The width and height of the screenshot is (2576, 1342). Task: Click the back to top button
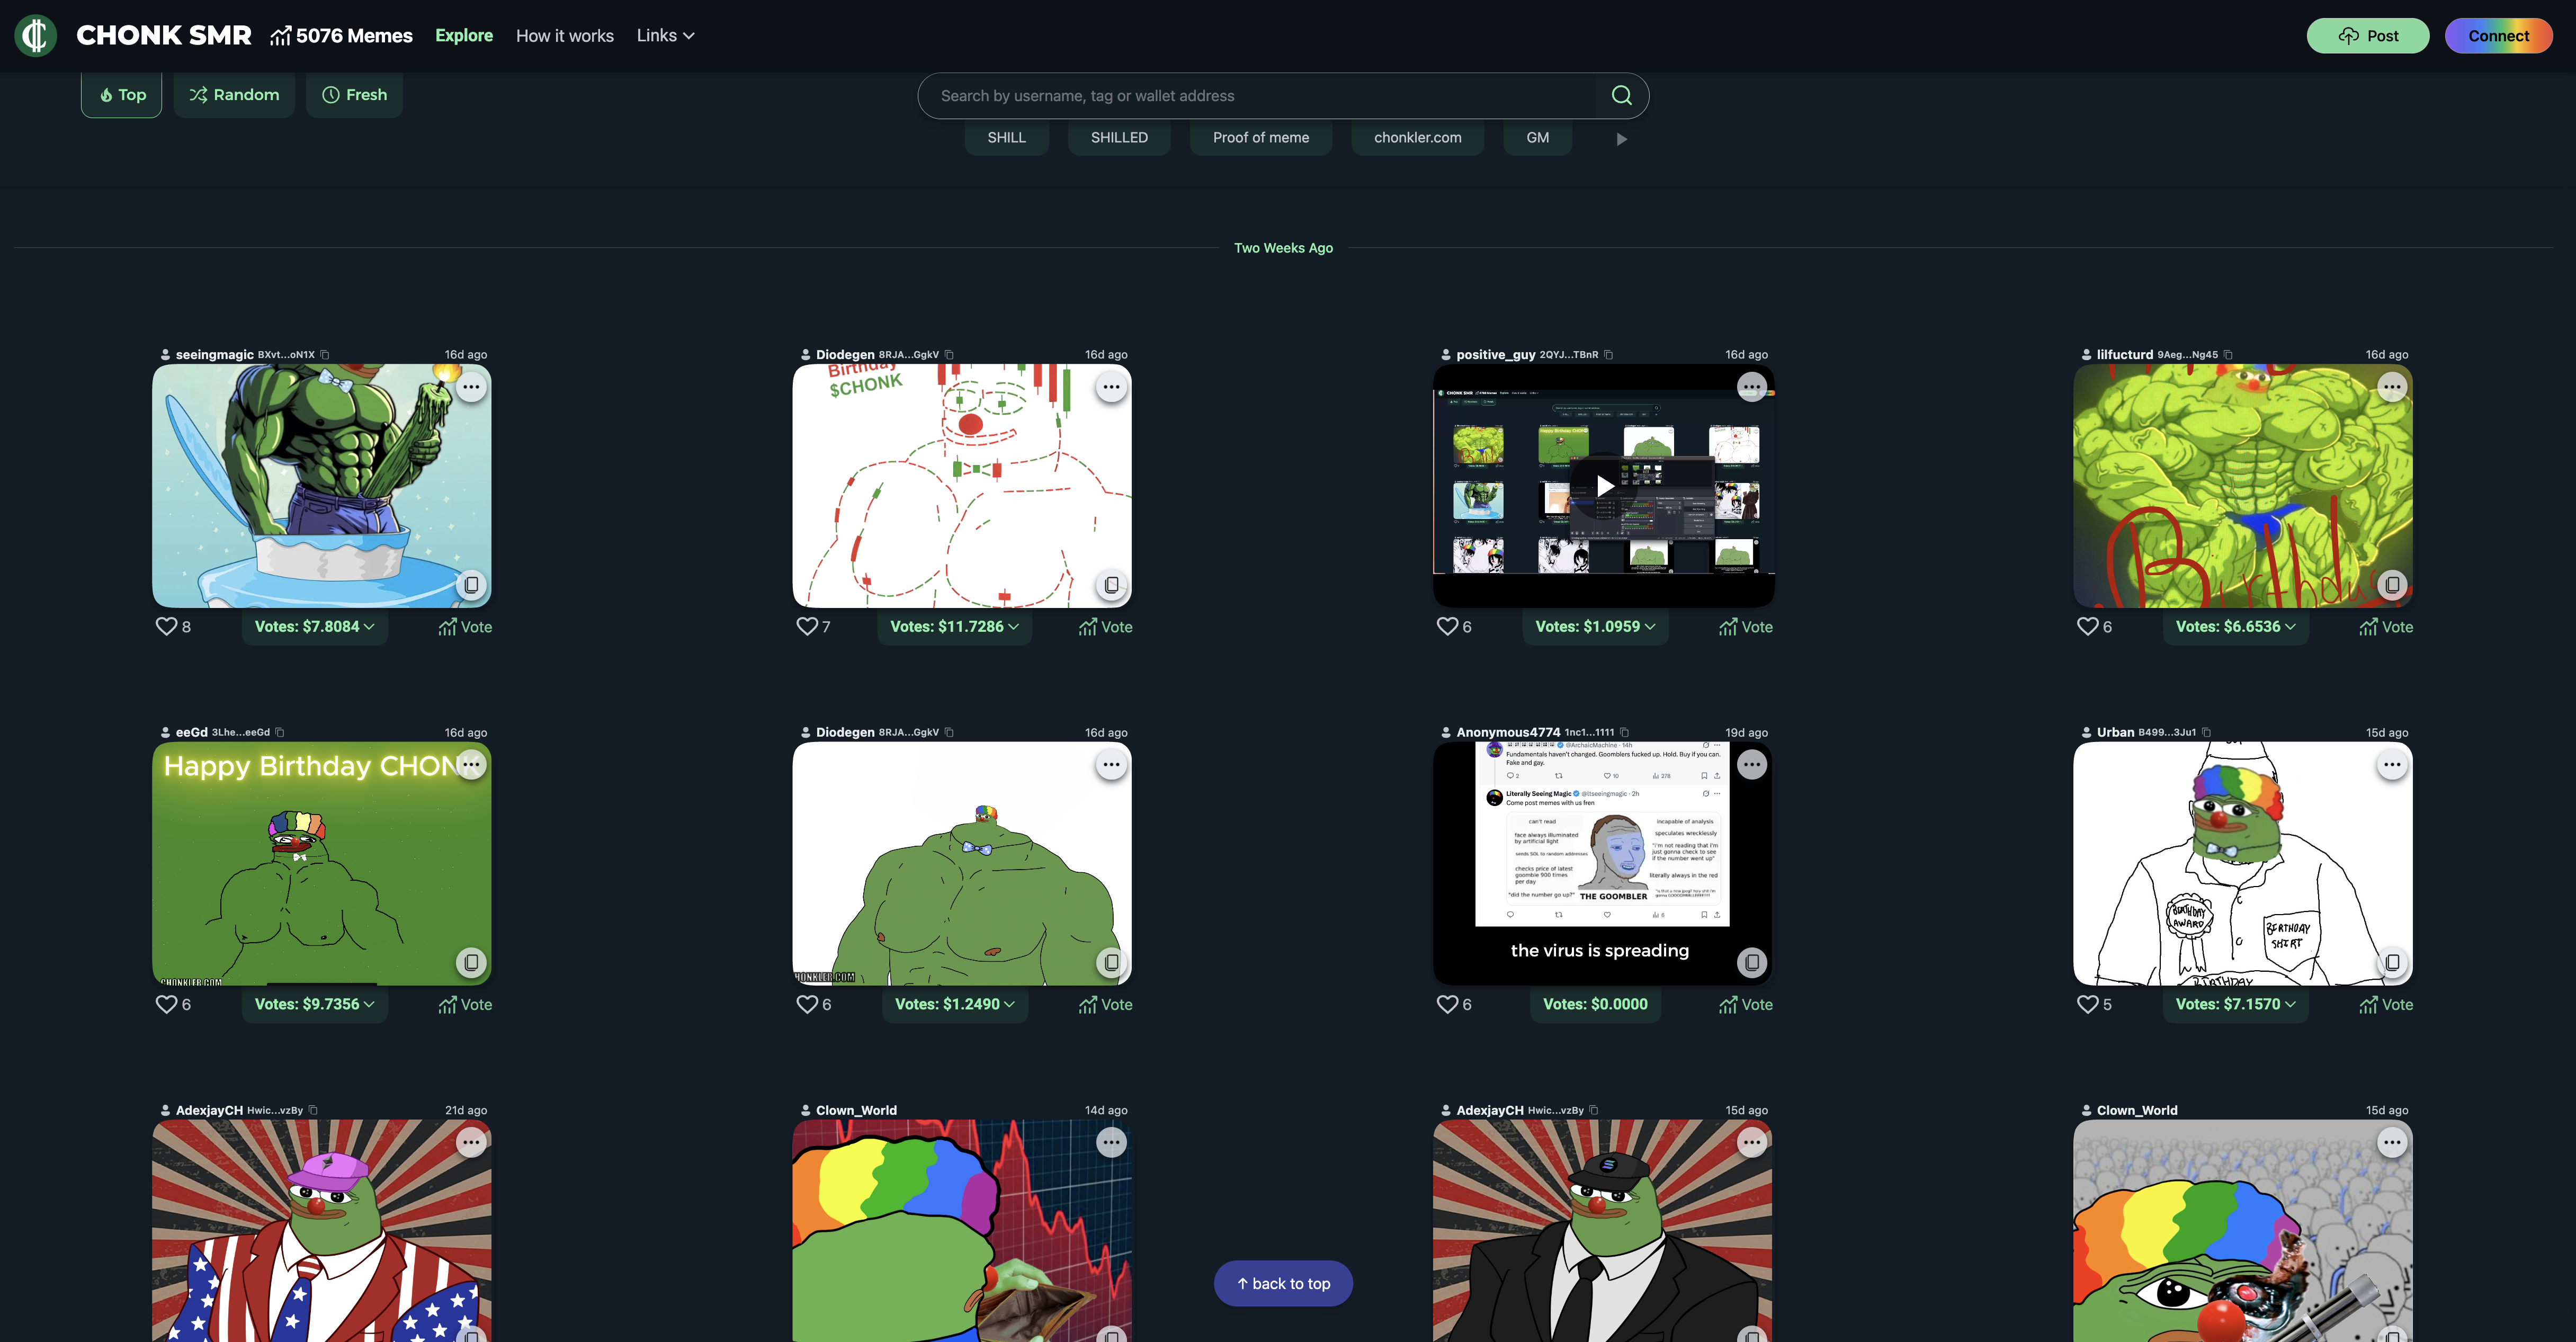coord(1283,1283)
